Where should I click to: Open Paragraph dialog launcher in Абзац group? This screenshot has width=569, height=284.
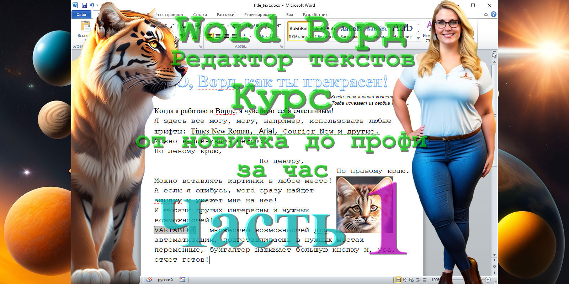281,47
